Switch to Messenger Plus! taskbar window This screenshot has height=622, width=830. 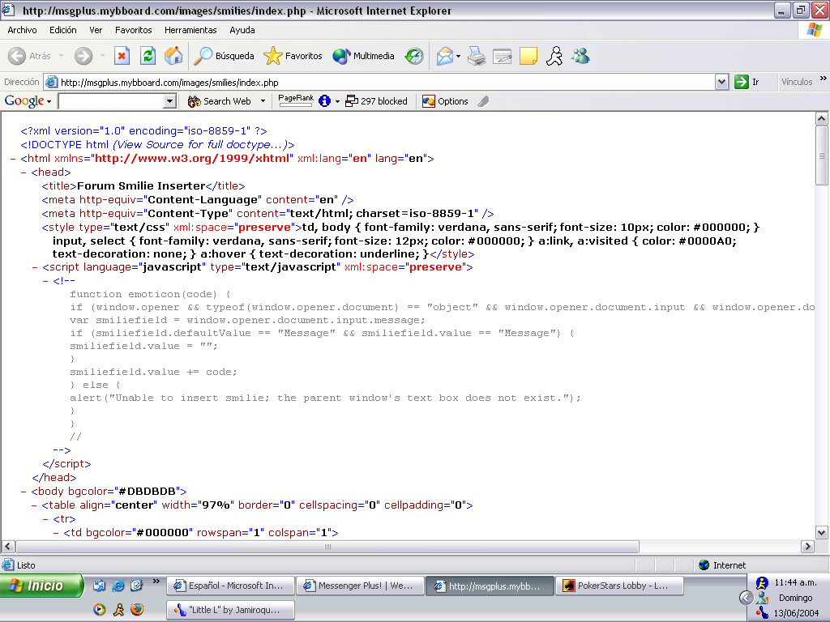click(x=360, y=586)
